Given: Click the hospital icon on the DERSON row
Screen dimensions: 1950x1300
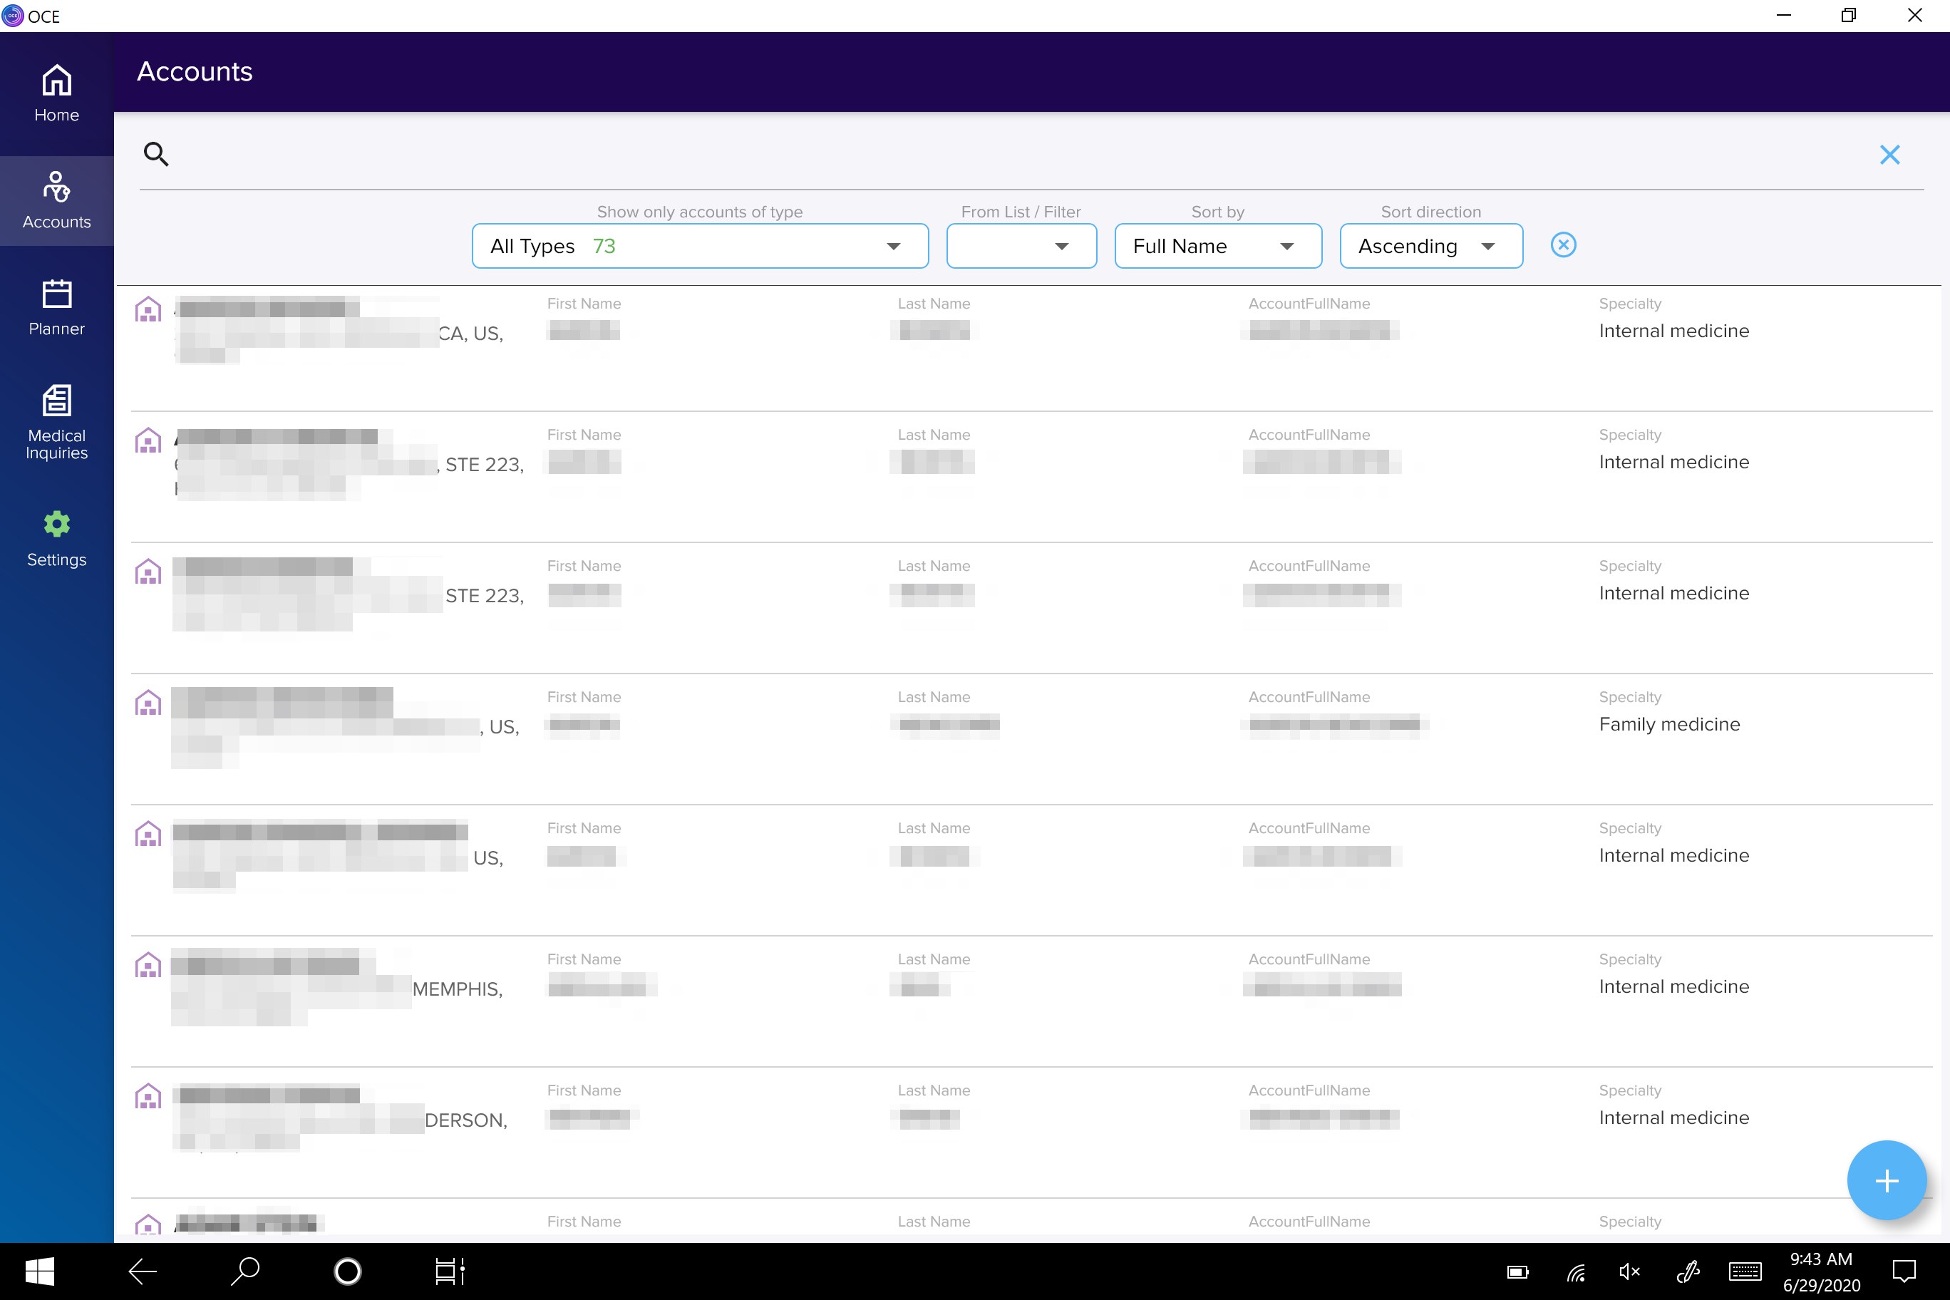Looking at the screenshot, I should [148, 1096].
